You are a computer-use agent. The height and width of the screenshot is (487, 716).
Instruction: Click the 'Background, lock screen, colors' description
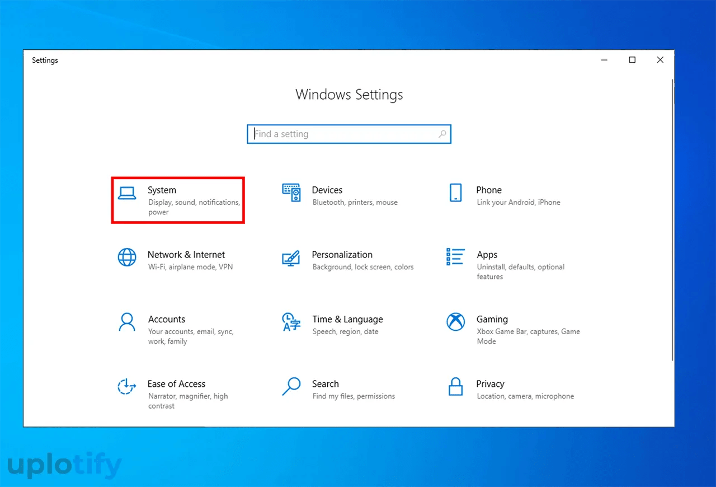[x=363, y=268]
